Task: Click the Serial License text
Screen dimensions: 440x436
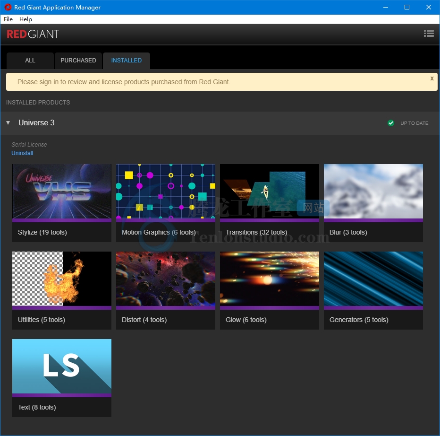Action: 29,145
